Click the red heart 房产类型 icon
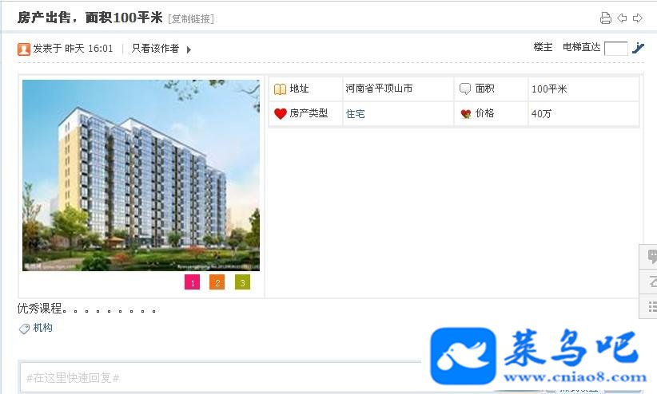 click(x=280, y=113)
